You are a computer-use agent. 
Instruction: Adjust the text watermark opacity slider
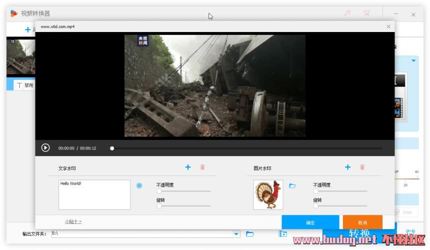[x=159, y=191]
